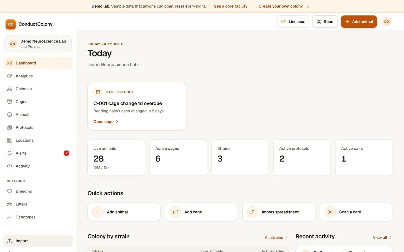The width and height of the screenshot is (404, 252).
Task: Click the red alerts badge showing 2
Action: click(x=66, y=153)
